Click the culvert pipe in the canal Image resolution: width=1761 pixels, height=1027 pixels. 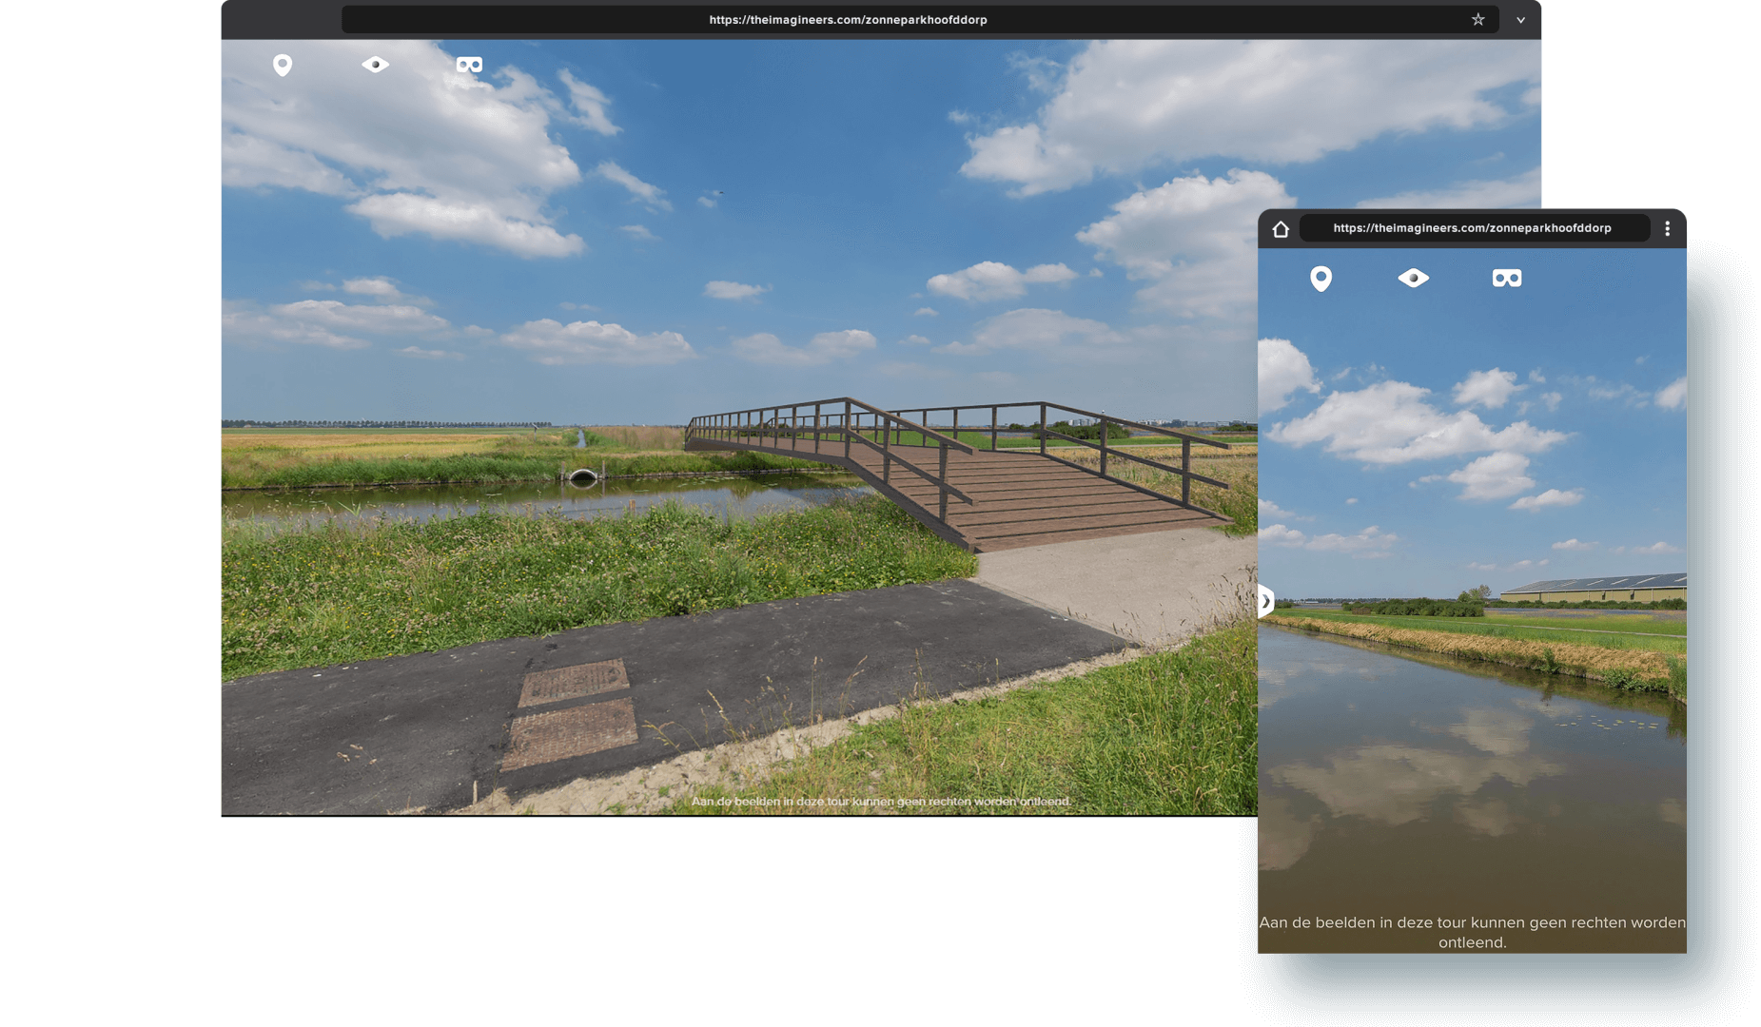[x=582, y=475]
